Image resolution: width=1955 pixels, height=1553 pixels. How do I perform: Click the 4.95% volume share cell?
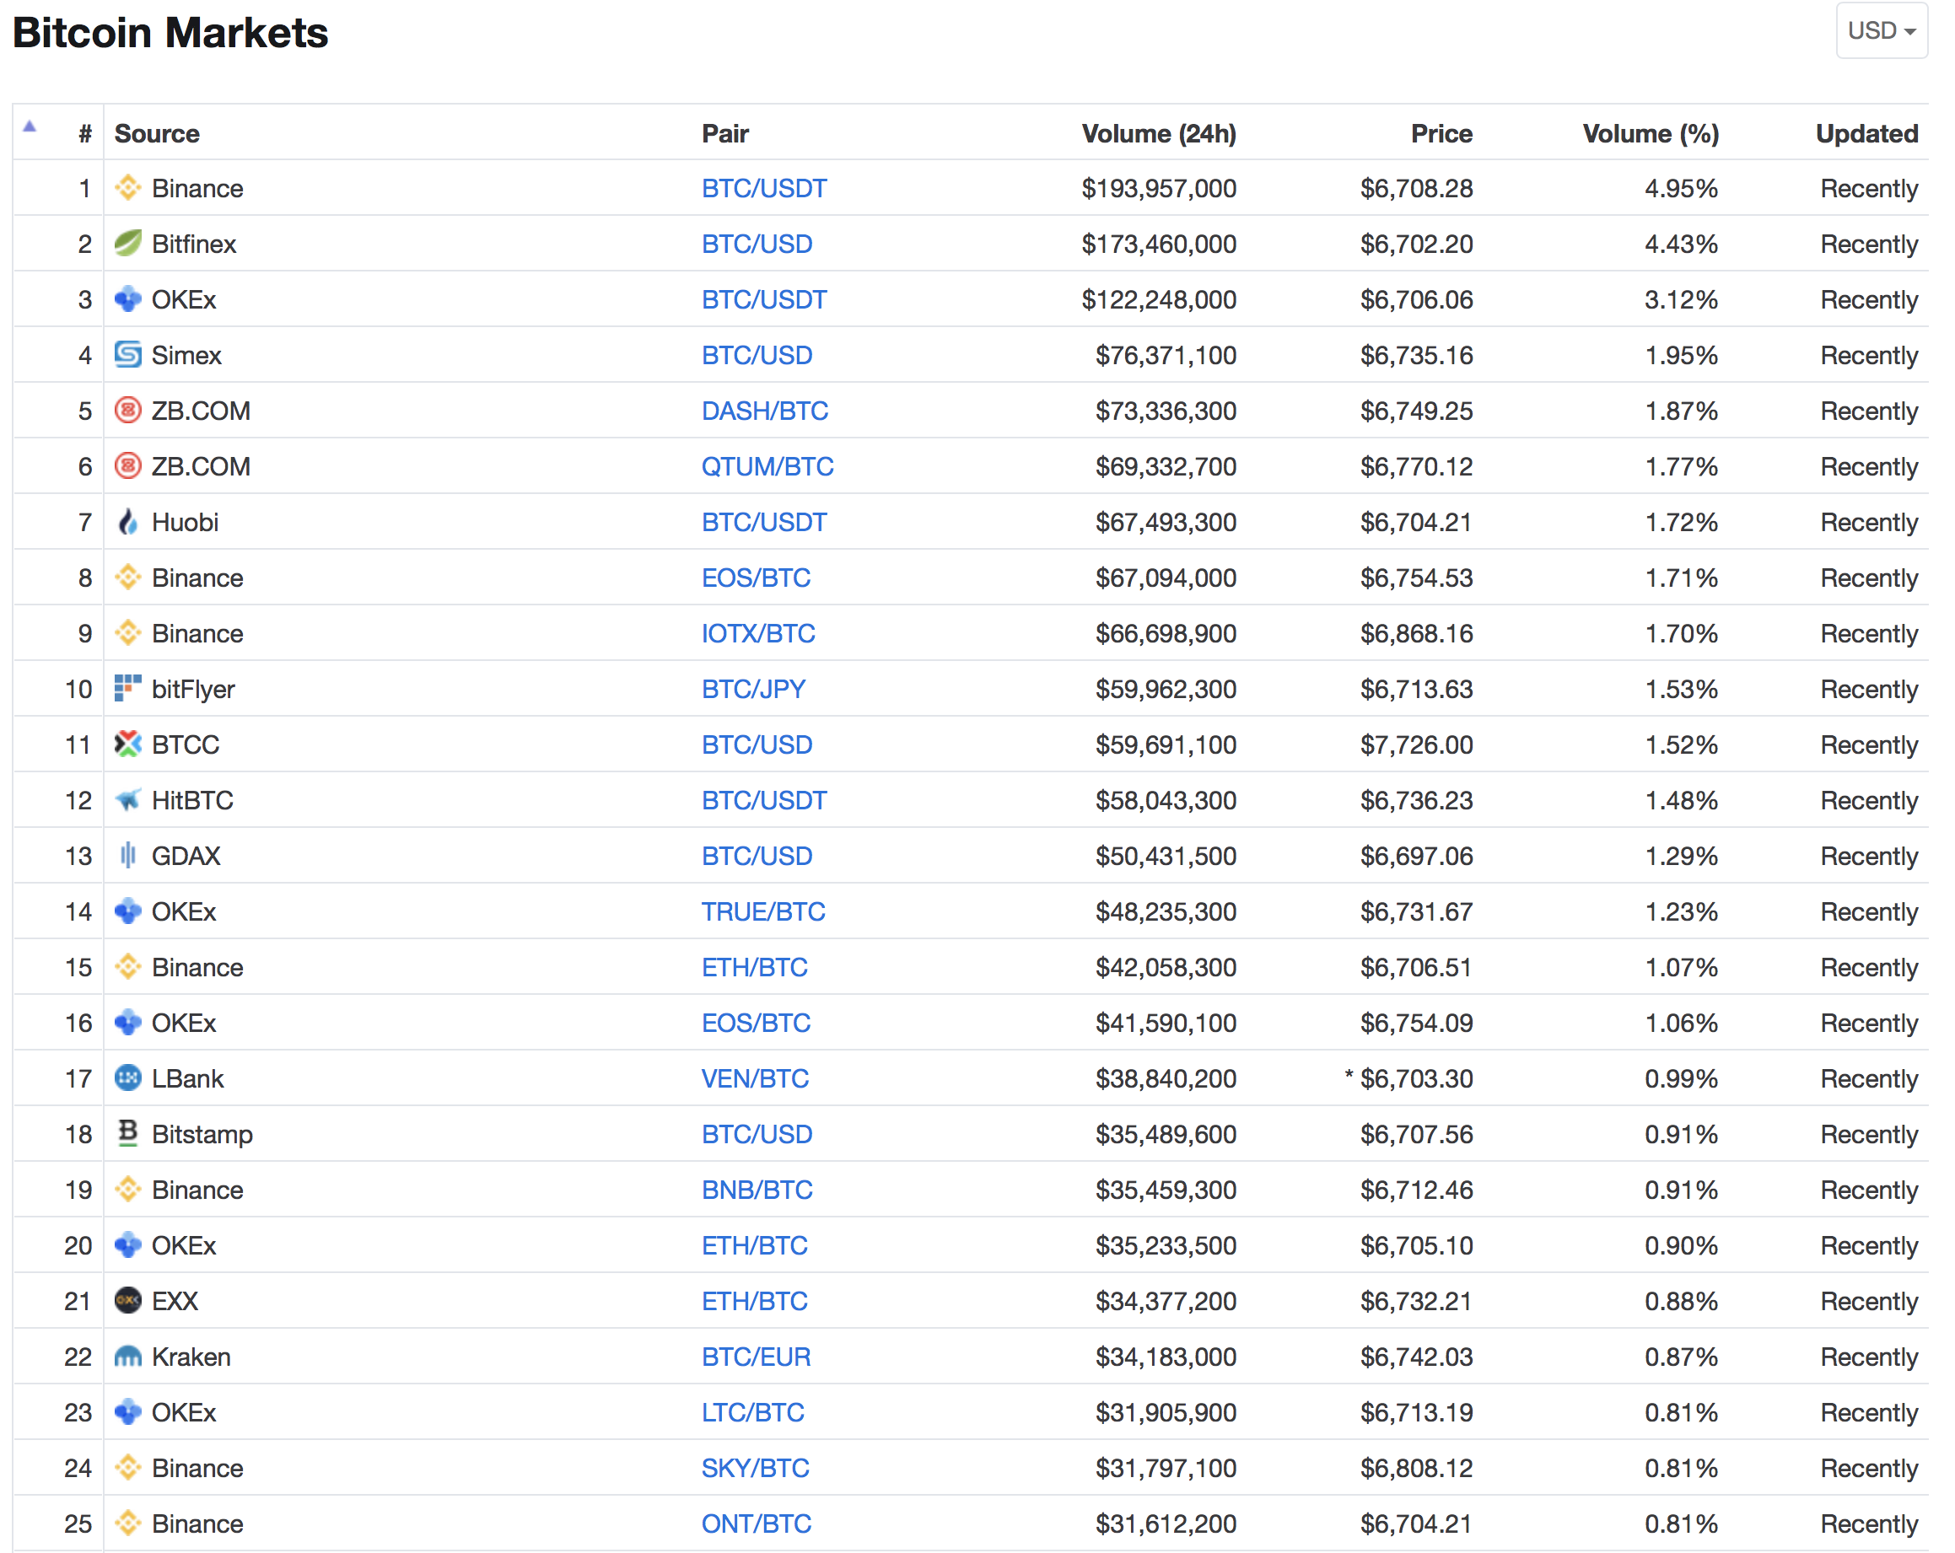pos(1681,189)
